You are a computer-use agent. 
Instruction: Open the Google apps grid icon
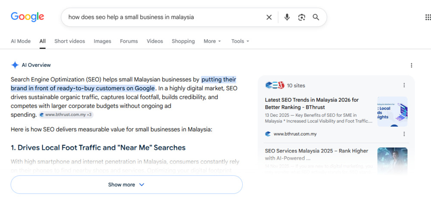click(428, 17)
